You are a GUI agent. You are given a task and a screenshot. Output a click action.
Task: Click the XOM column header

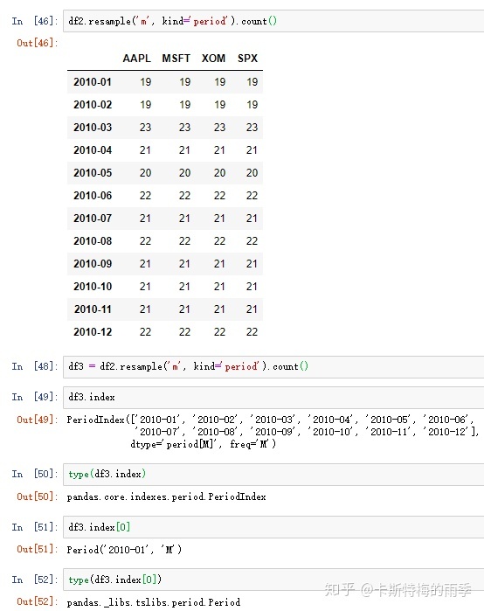click(x=213, y=59)
